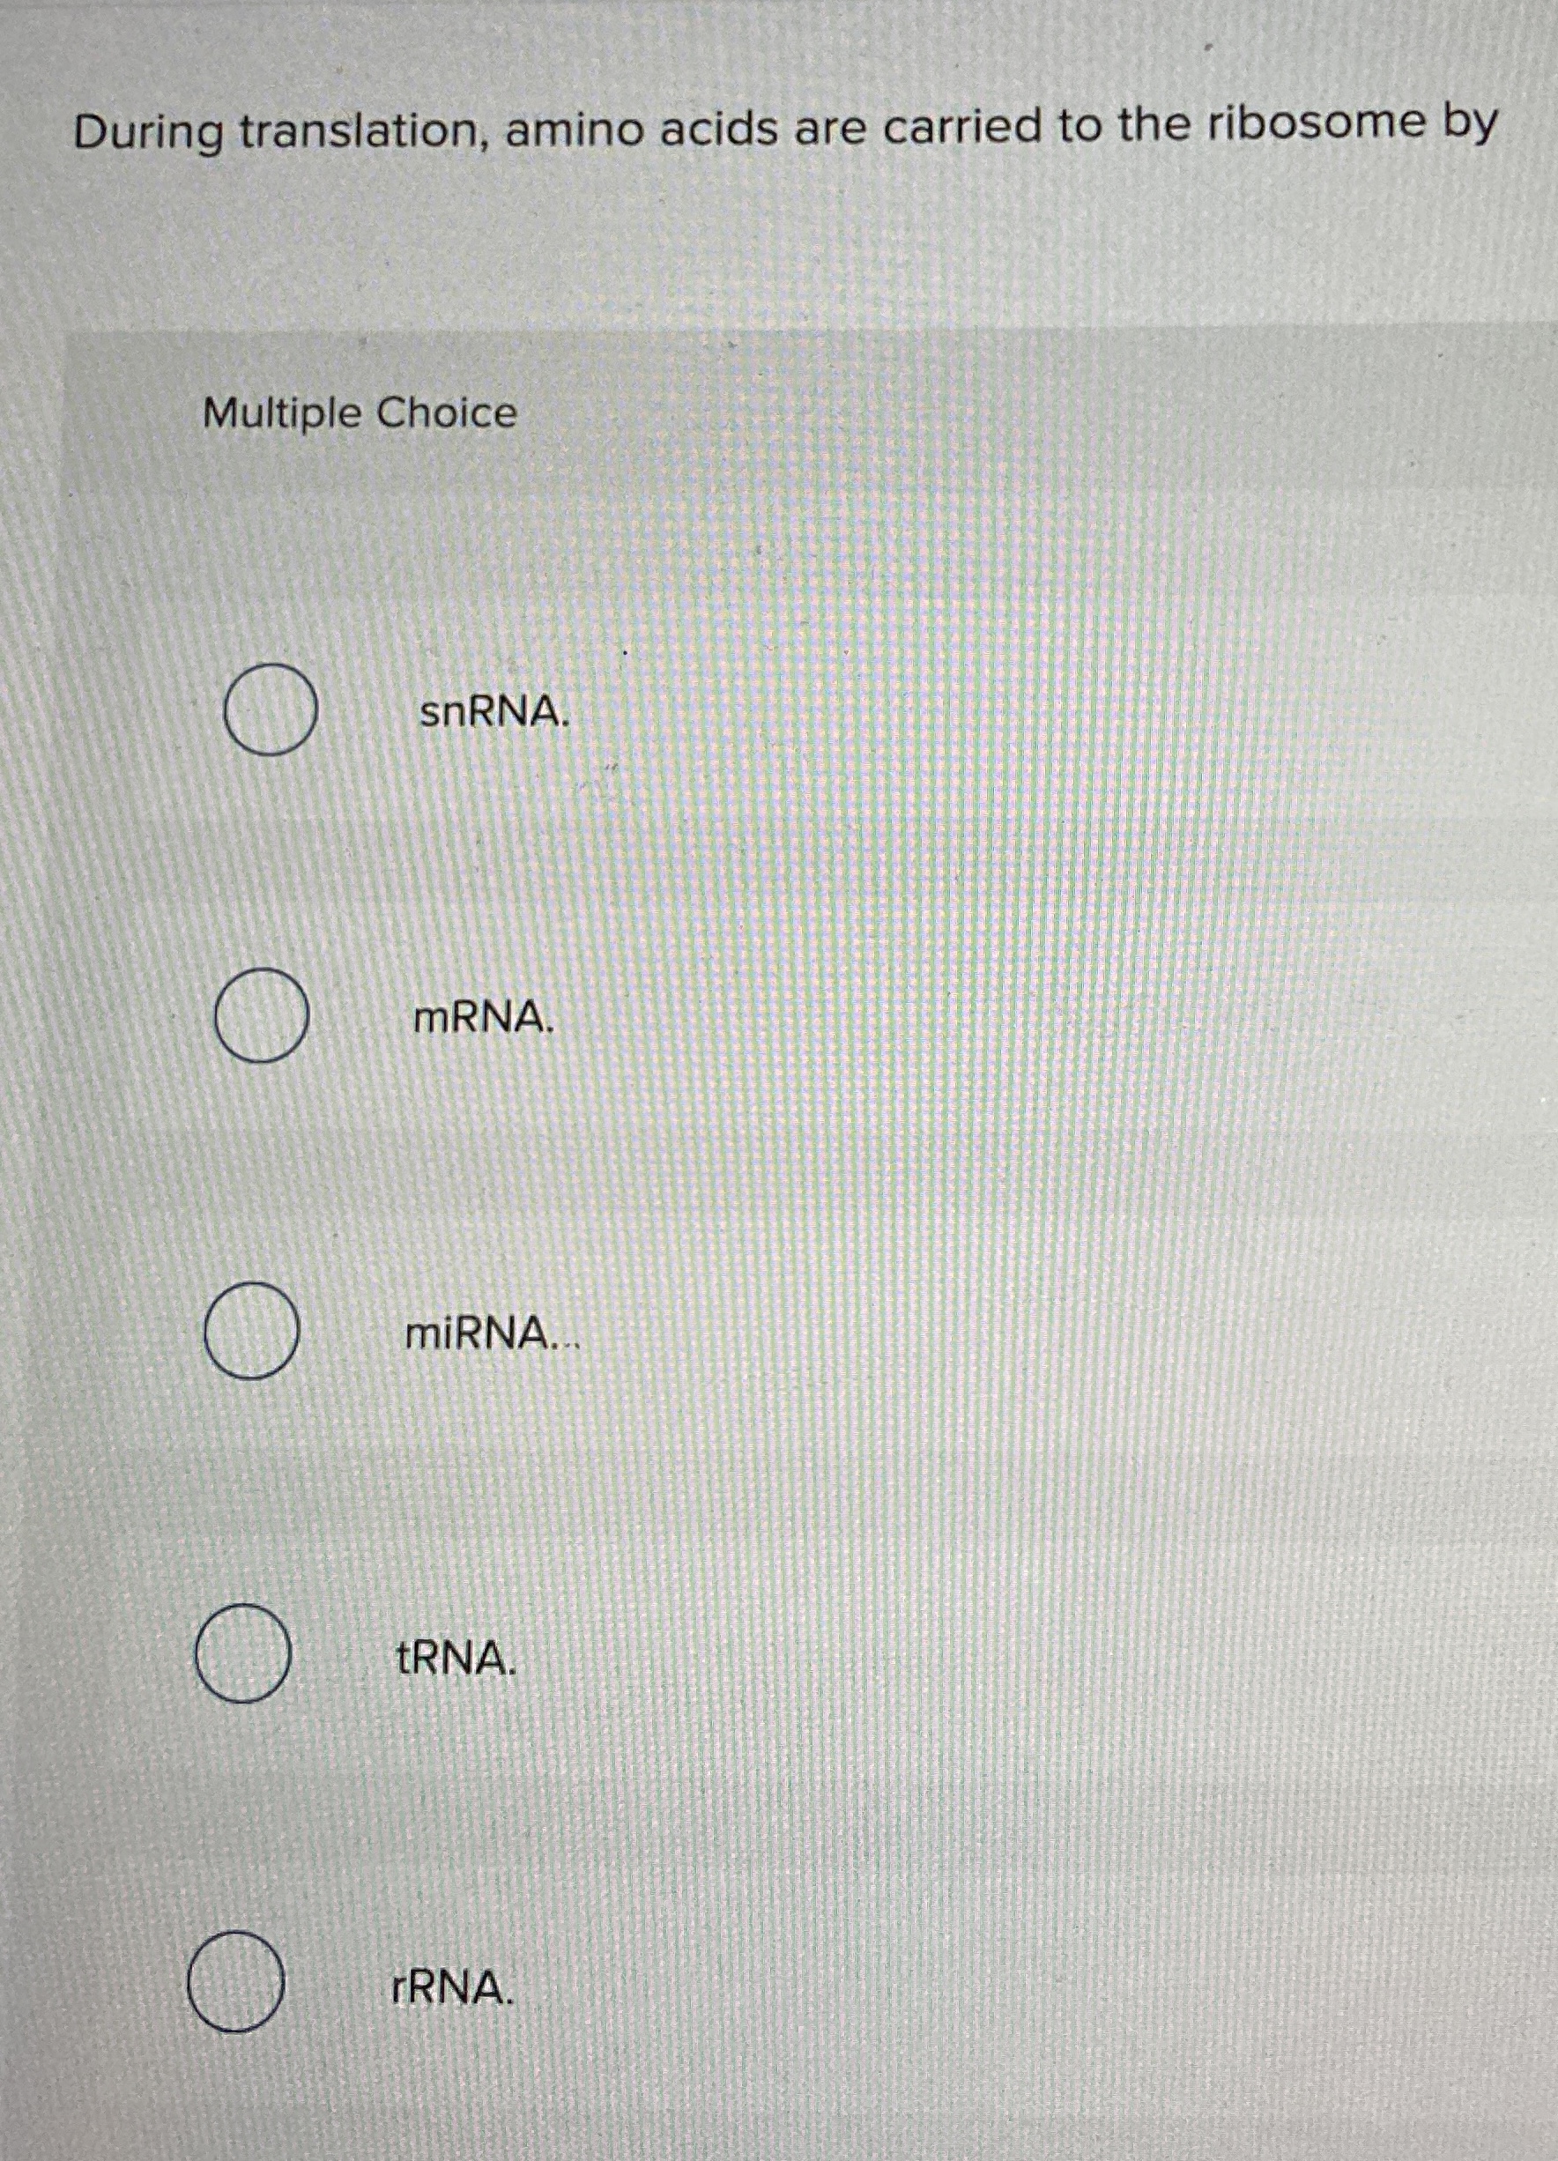Click the snRNA answer label

pos(492,717)
